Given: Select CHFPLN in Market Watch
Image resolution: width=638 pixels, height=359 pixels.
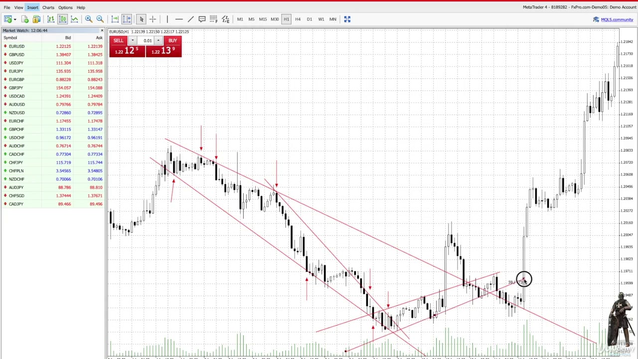Looking at the screenshot, I should (x=52, y=171).
